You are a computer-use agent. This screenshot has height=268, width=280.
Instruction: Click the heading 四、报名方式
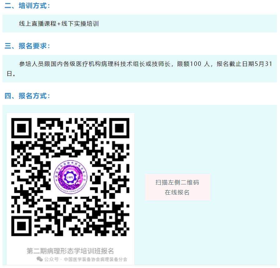(x=27, y=96)
